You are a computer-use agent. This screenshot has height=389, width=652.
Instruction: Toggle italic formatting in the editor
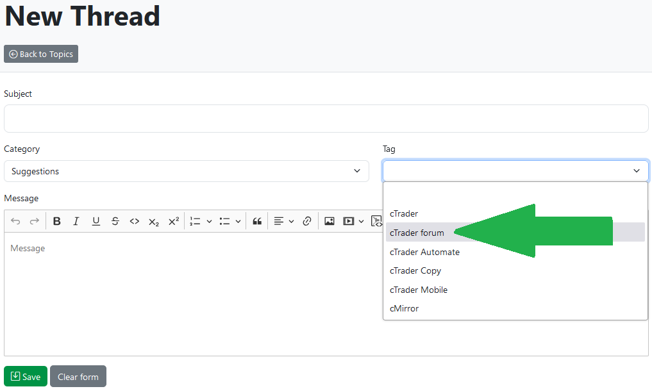[x=76, y=221]
